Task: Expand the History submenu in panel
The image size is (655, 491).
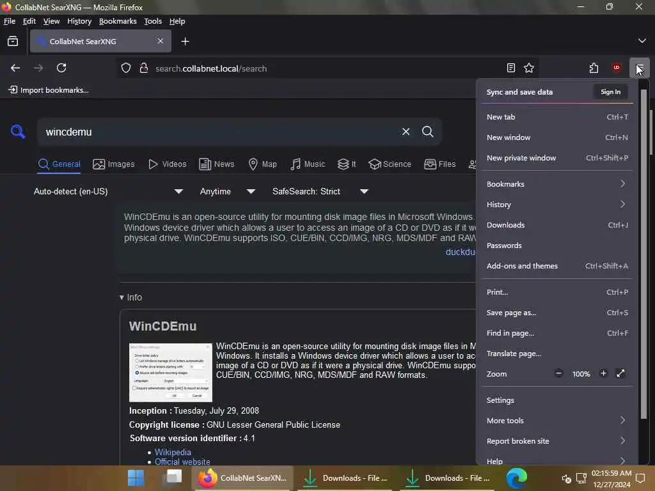Action: tap(557, 205)
